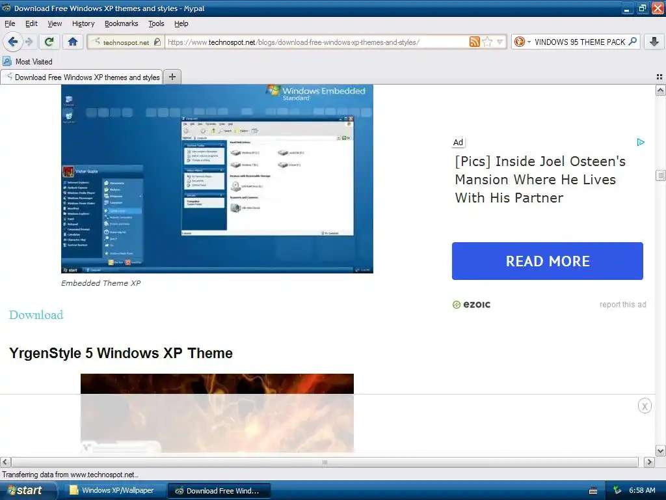
Task: Click the horizontal scrollbar right arrow
Action: coord(649,462)
